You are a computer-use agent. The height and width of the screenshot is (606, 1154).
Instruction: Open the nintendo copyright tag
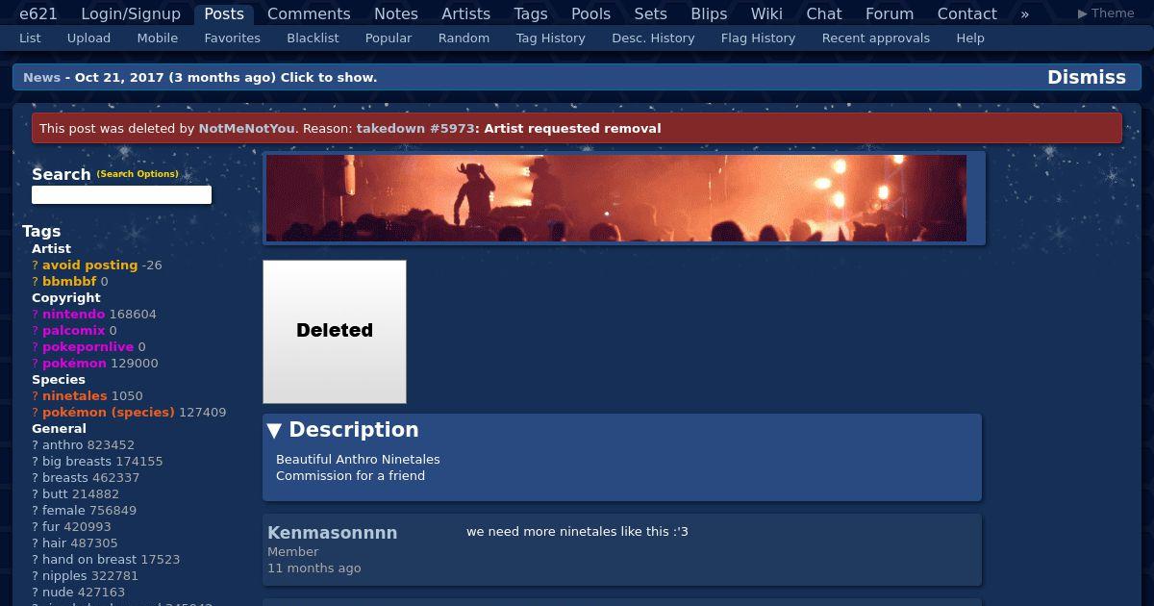73,315
